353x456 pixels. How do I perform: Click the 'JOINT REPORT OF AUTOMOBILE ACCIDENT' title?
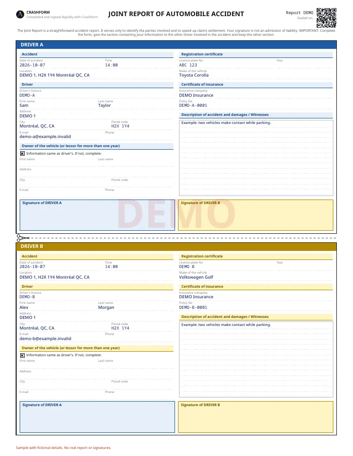pos(176,14)
